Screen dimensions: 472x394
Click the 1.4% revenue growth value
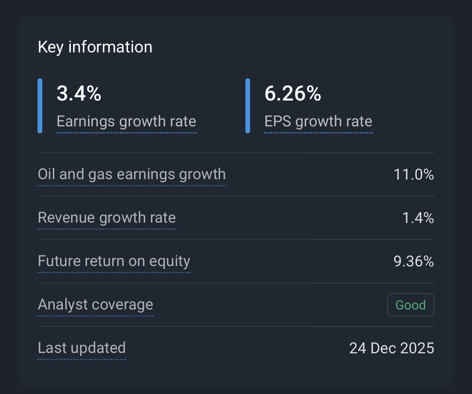point(418,218)
